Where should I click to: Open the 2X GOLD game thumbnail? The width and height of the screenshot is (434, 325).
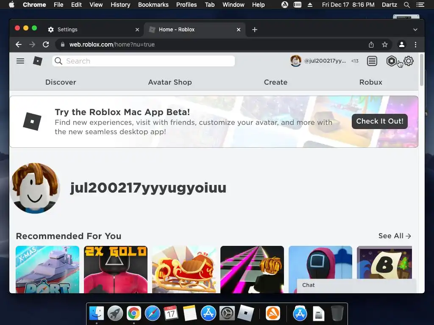pos(116,270)
